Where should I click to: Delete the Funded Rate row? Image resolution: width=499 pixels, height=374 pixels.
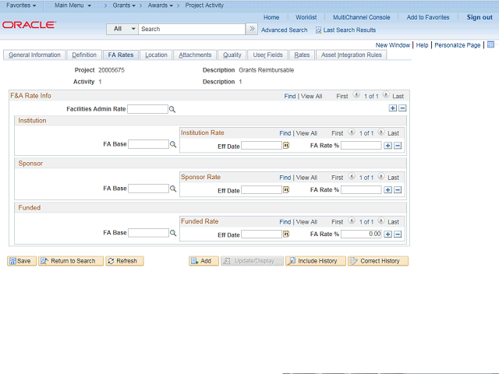coord(398,234)
